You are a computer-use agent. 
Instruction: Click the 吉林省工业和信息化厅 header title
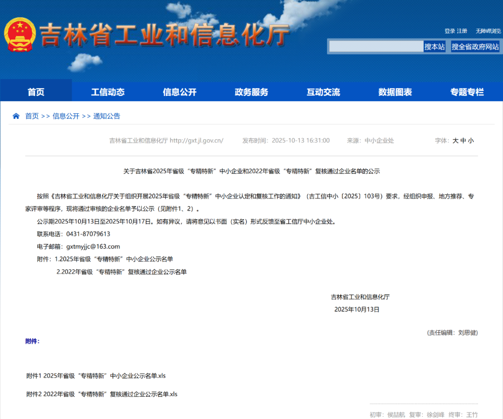pyautogui.click(x=164, y=34)
